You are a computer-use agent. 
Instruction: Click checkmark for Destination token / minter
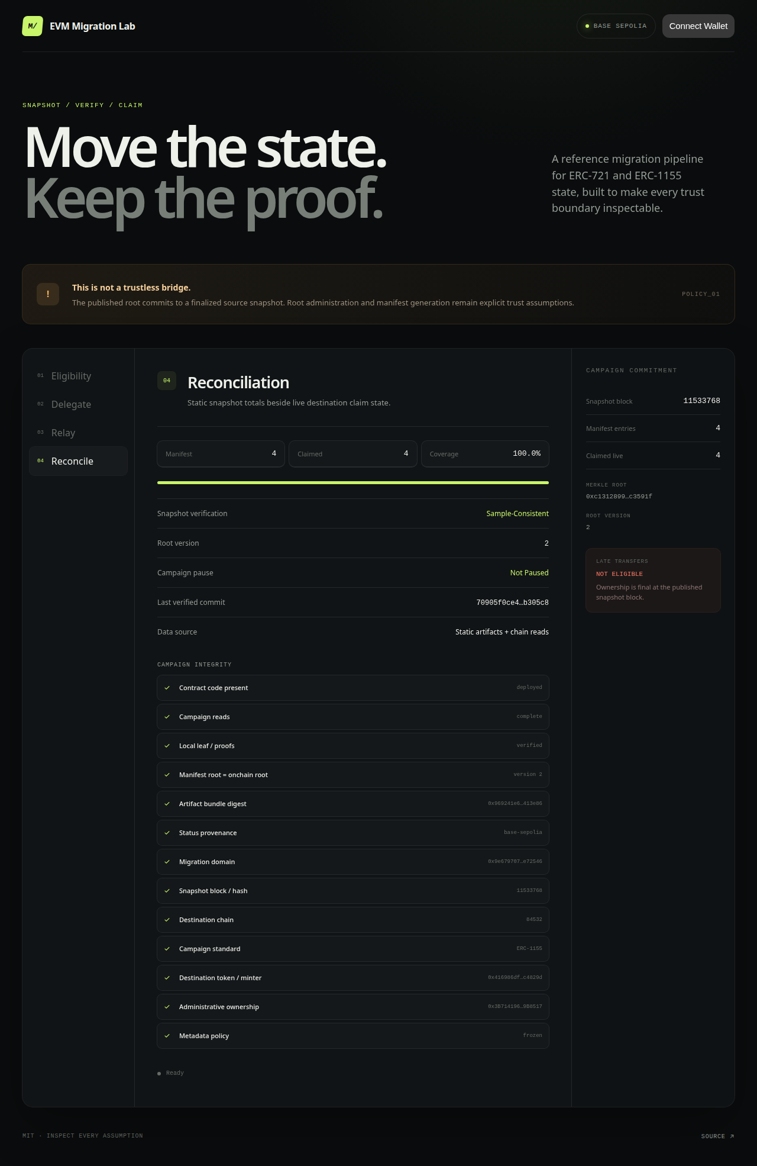point(167,978)
